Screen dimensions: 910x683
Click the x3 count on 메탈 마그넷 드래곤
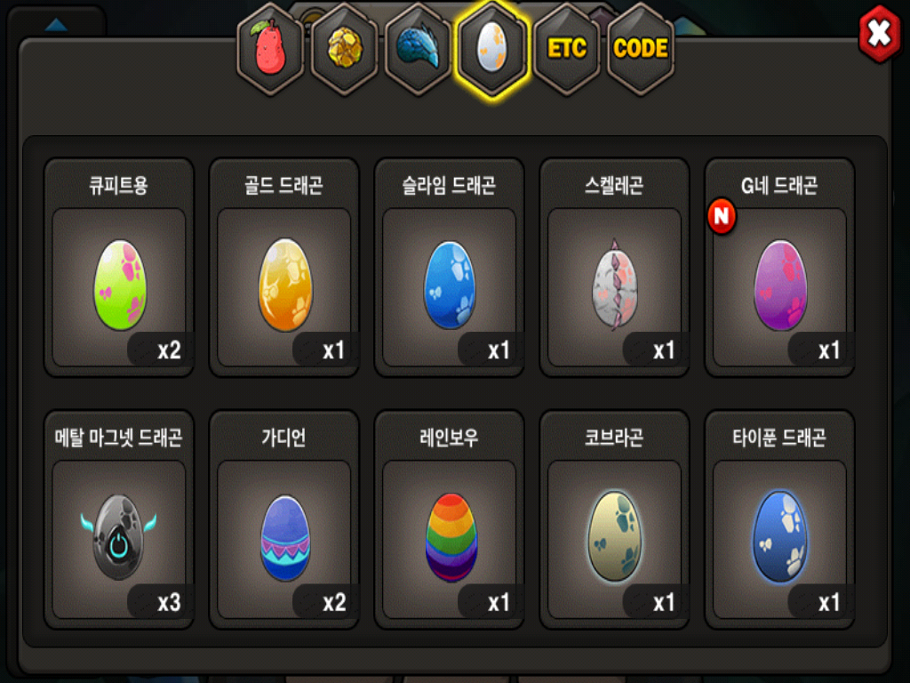tap(169, 603)
